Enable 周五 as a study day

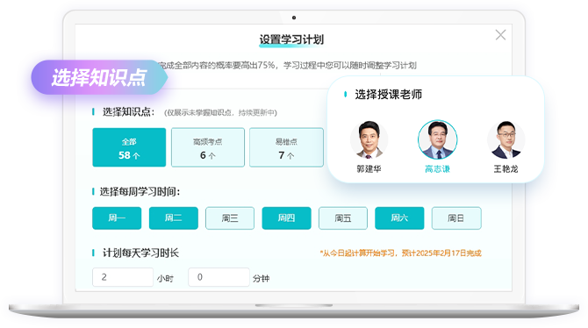pos(343,218)
